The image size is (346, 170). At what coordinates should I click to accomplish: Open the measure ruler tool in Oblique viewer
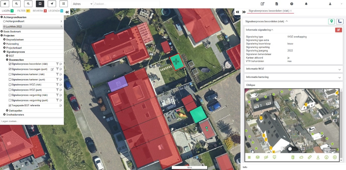click(310, 157)
